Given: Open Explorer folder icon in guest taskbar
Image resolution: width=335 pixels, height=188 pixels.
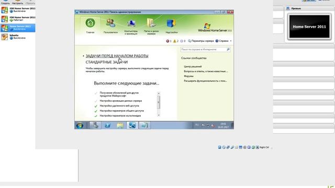Looking at the screenshot, I should coord(120,125).
